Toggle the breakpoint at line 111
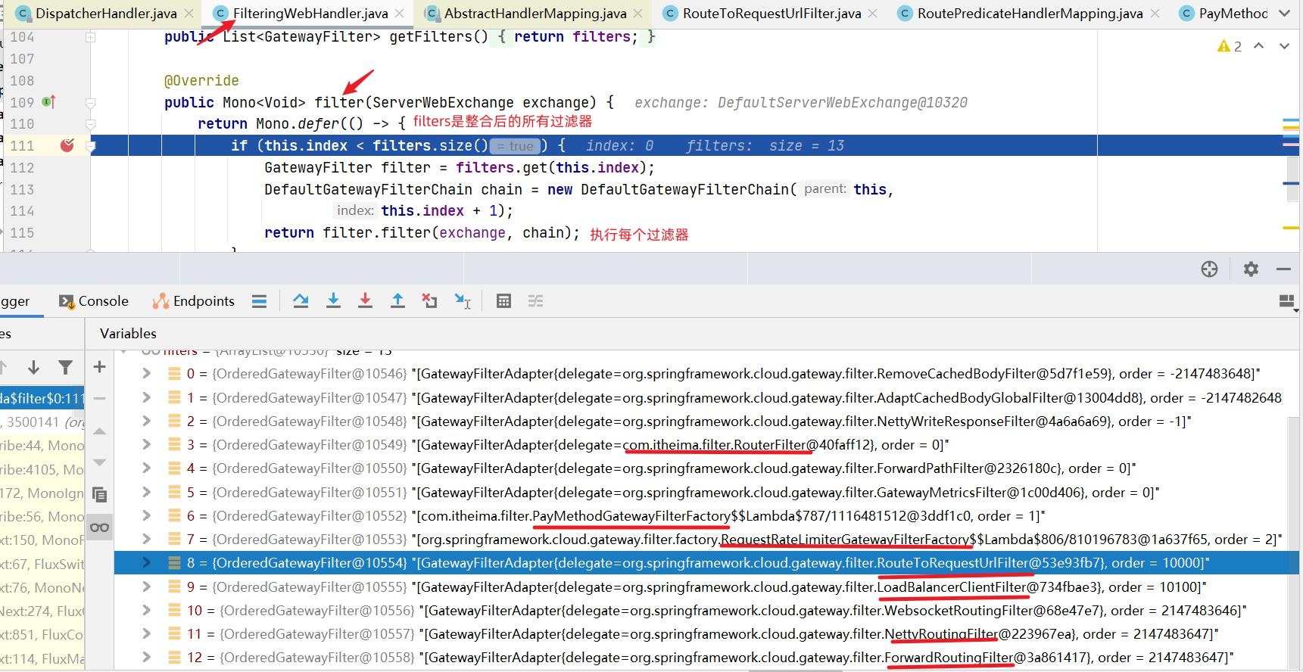Image resolution: width=1303 pixels, height=672 pixels. tap(67, 145)
